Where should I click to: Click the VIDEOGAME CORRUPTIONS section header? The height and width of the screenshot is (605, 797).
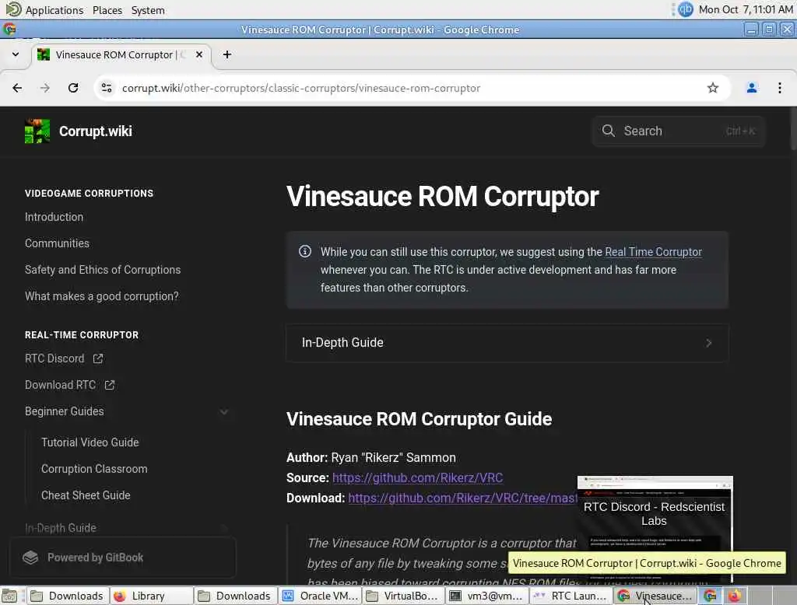click(x=89, y=194)
